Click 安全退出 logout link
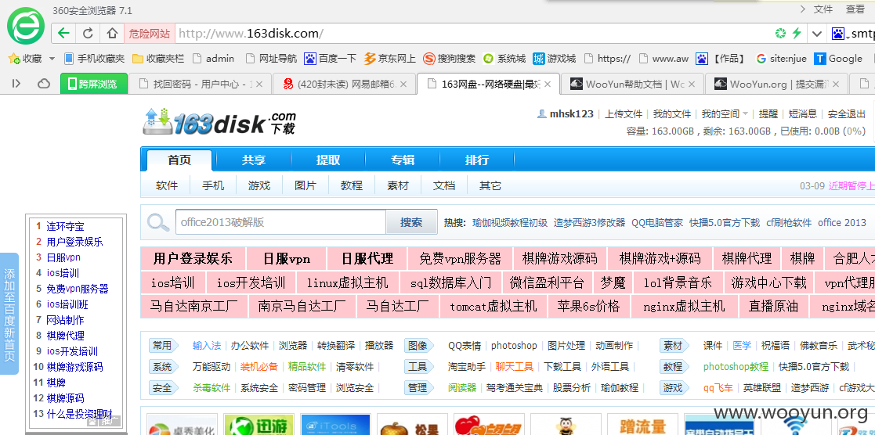The width and height of the screenshot is (875, 435). pyautogui.click(x=846, y=113)
